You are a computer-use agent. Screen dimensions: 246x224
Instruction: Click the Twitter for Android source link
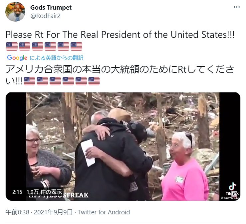[x=104, y=212]
